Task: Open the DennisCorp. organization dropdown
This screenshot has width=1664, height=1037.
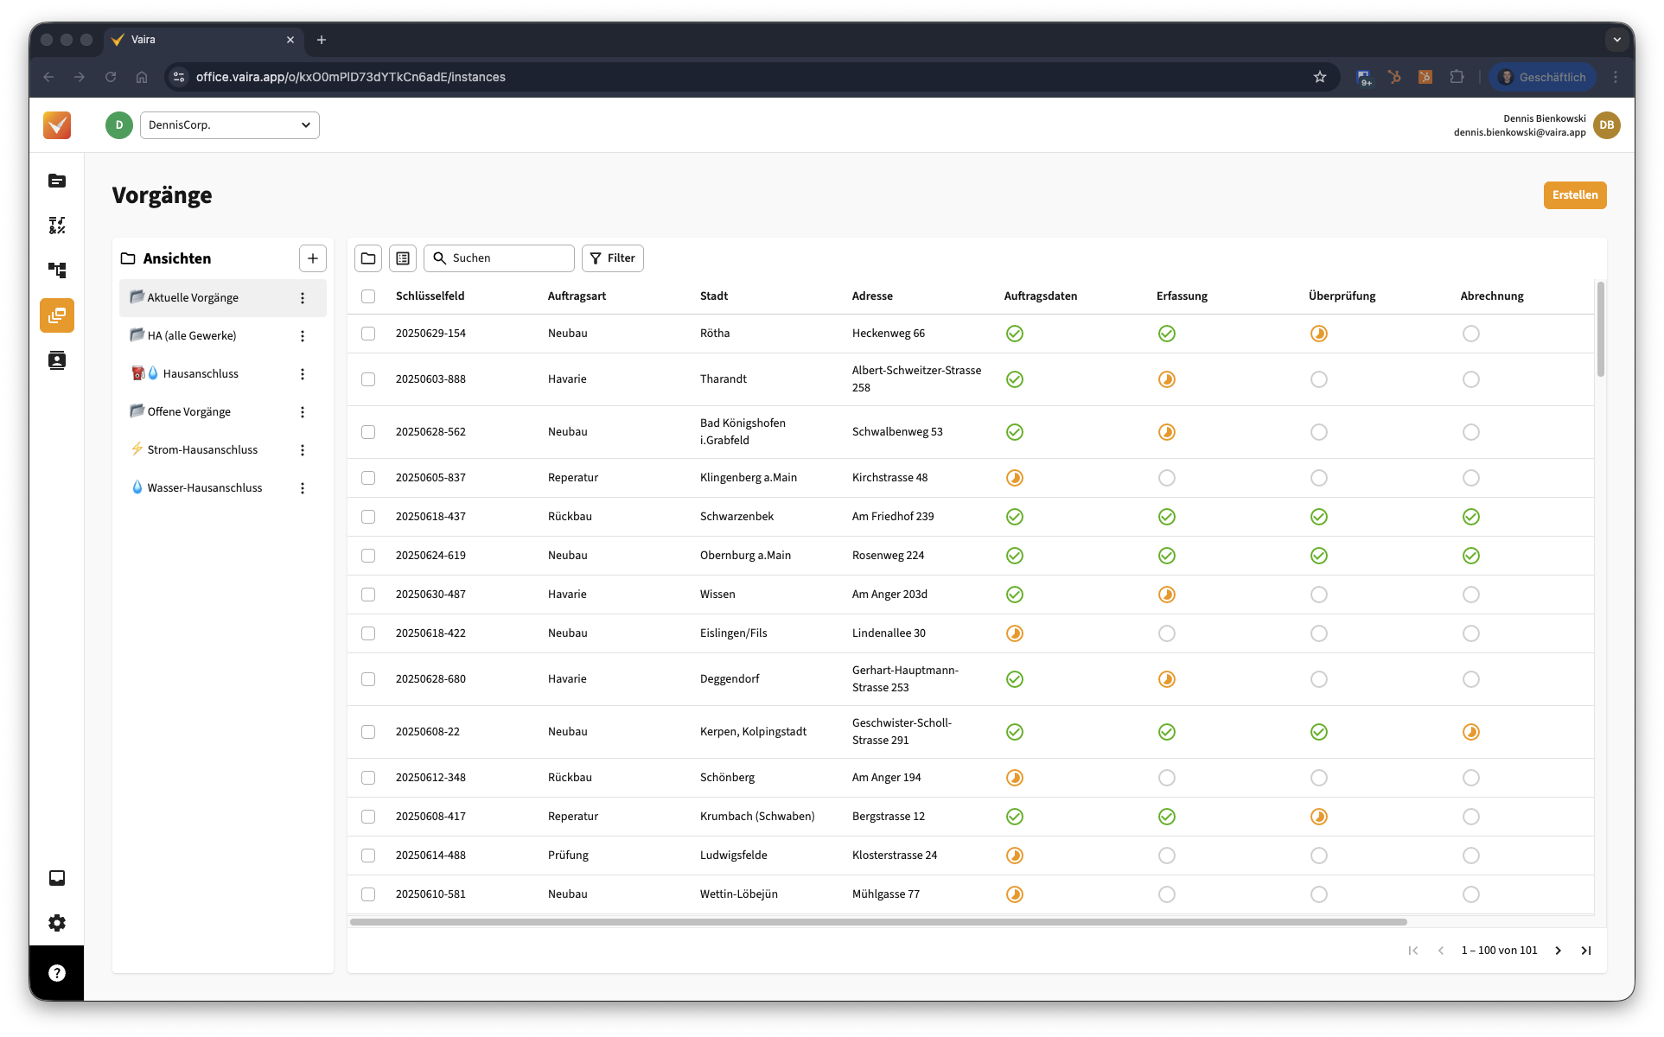Action: point(229,125)
